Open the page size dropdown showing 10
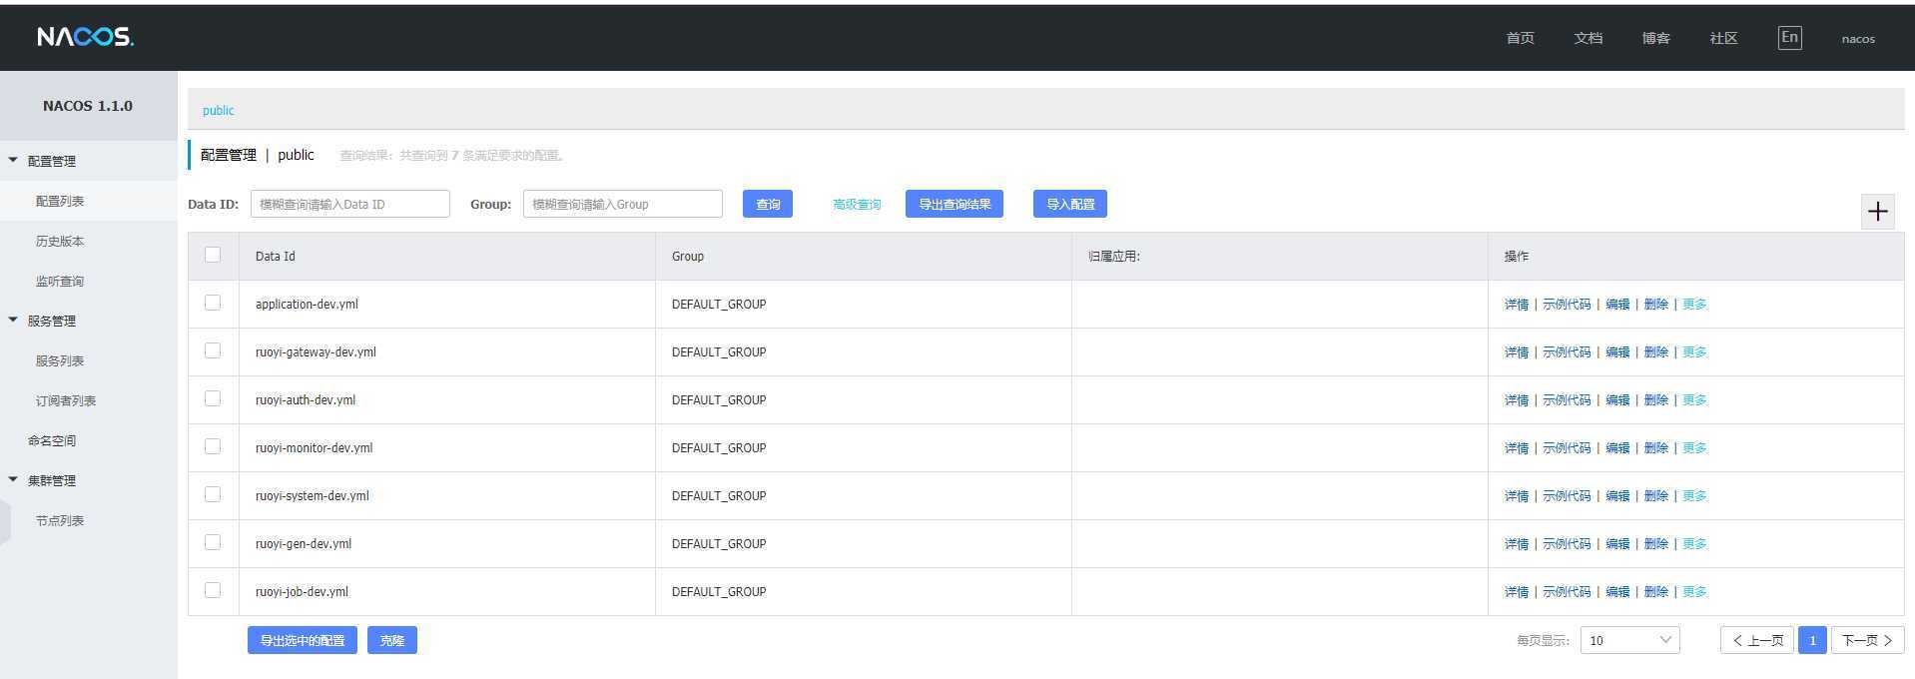Viewport: 1915px width, 679px height. click(x=1629, y=640)
